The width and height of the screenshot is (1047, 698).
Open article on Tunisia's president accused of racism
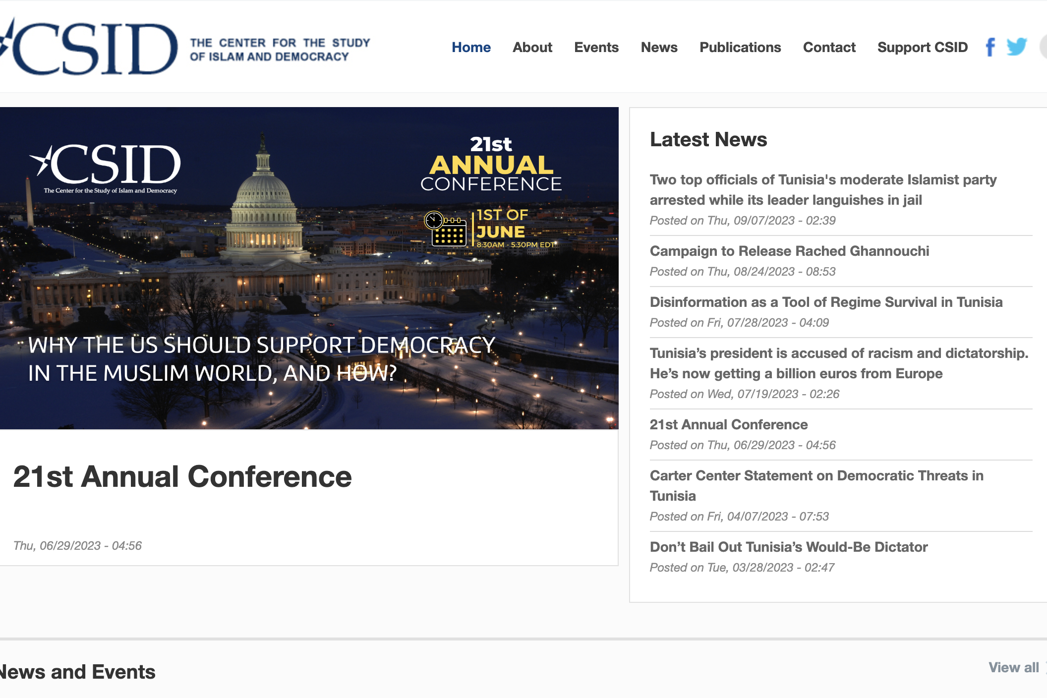[x=839, y=363]
